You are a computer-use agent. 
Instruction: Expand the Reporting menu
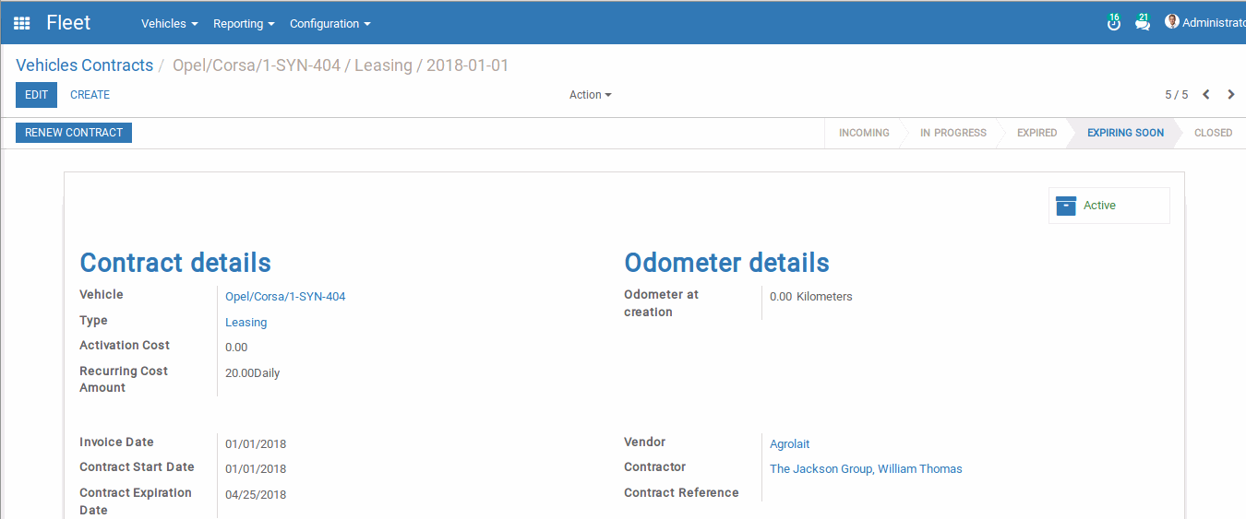click(244, 24)
